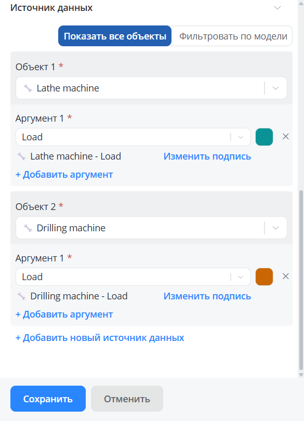Click wrench icon beside Lathe machine - Load label

[x=21, y=156]
